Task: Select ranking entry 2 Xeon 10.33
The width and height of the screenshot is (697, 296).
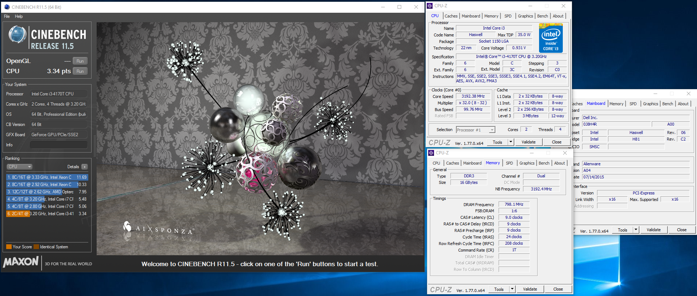Action: [47, 185]
